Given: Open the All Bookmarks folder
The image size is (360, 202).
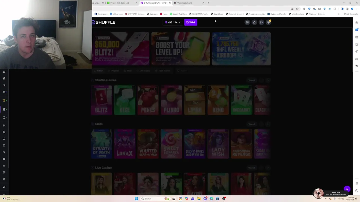Looking at the screenshot, I should tap(351, 14).
